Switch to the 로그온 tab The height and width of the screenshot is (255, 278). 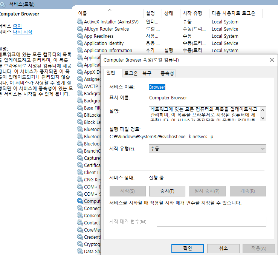131,73
